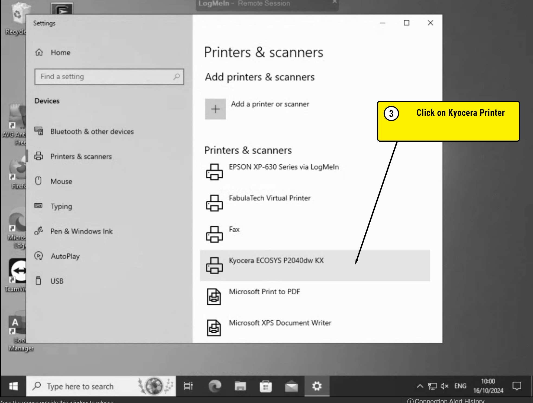This screenshot has height=403, width=533.
Task: Click the plus button to add printer
Action: [x=215, y=109]
